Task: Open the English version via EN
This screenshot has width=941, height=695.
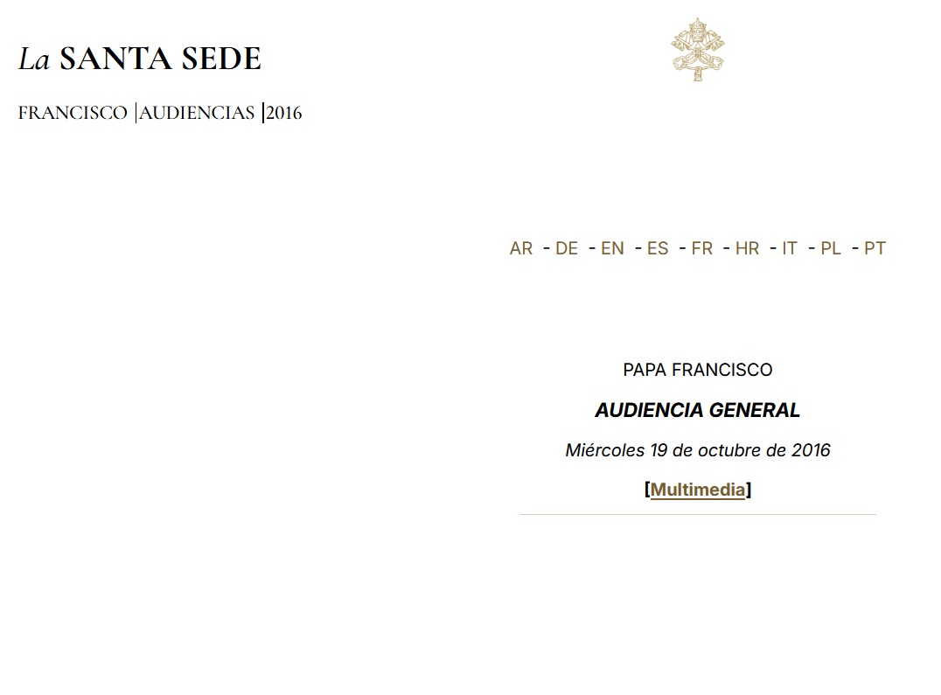Action: pyautogui.click(x=613, y=248)
